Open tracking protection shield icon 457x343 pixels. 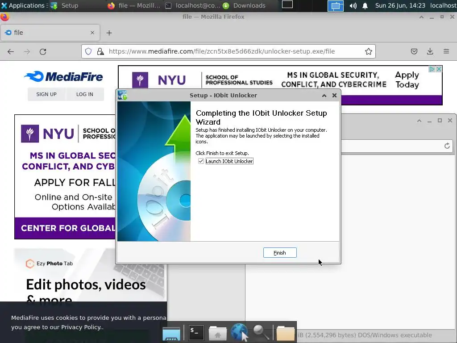click(88, 52)
